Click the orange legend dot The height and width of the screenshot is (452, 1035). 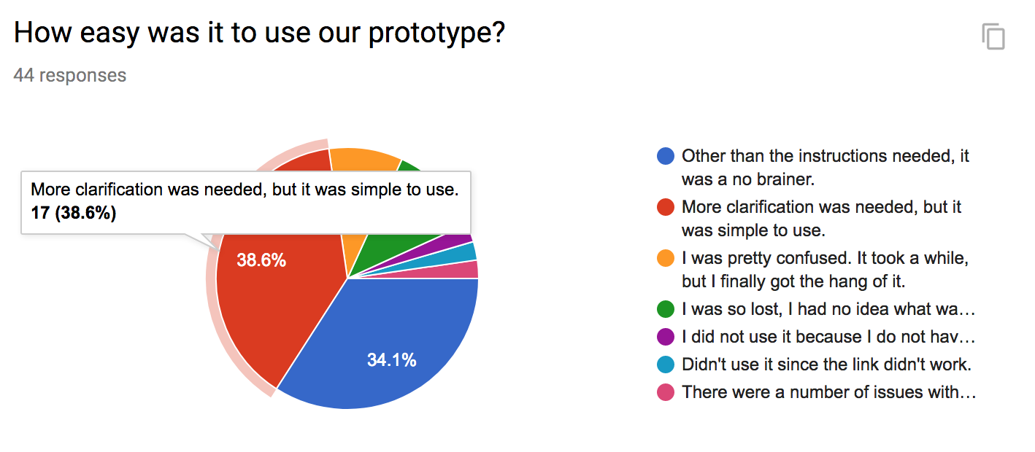665,258
